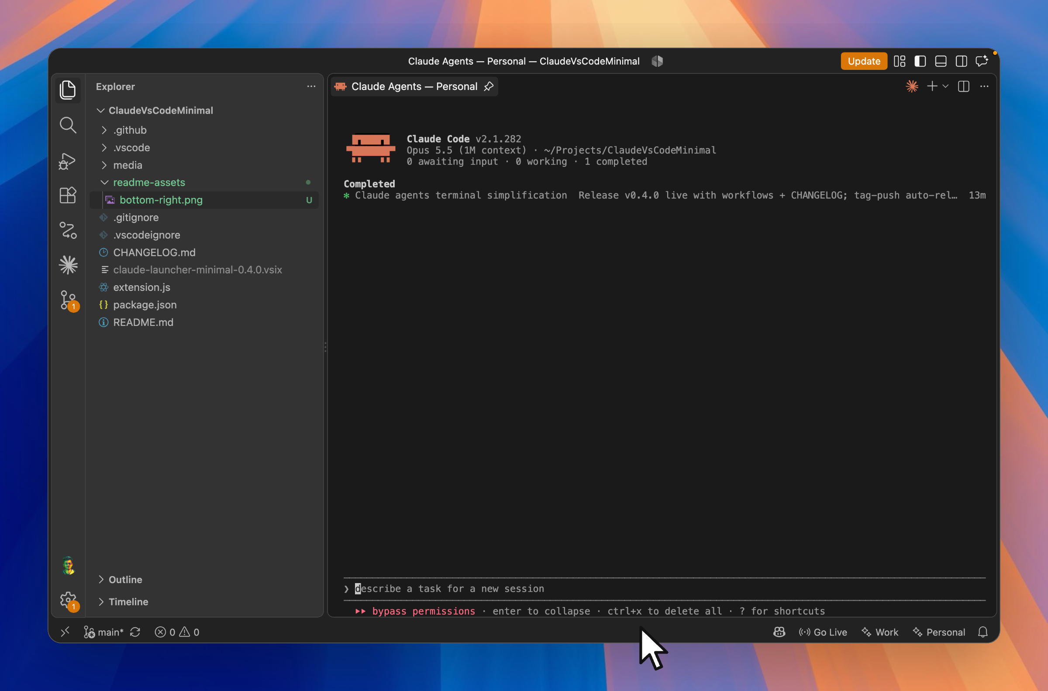Click the Claude spark icon in editor toolbar
Screen dimensions: 1048x691
coord(912,86)
